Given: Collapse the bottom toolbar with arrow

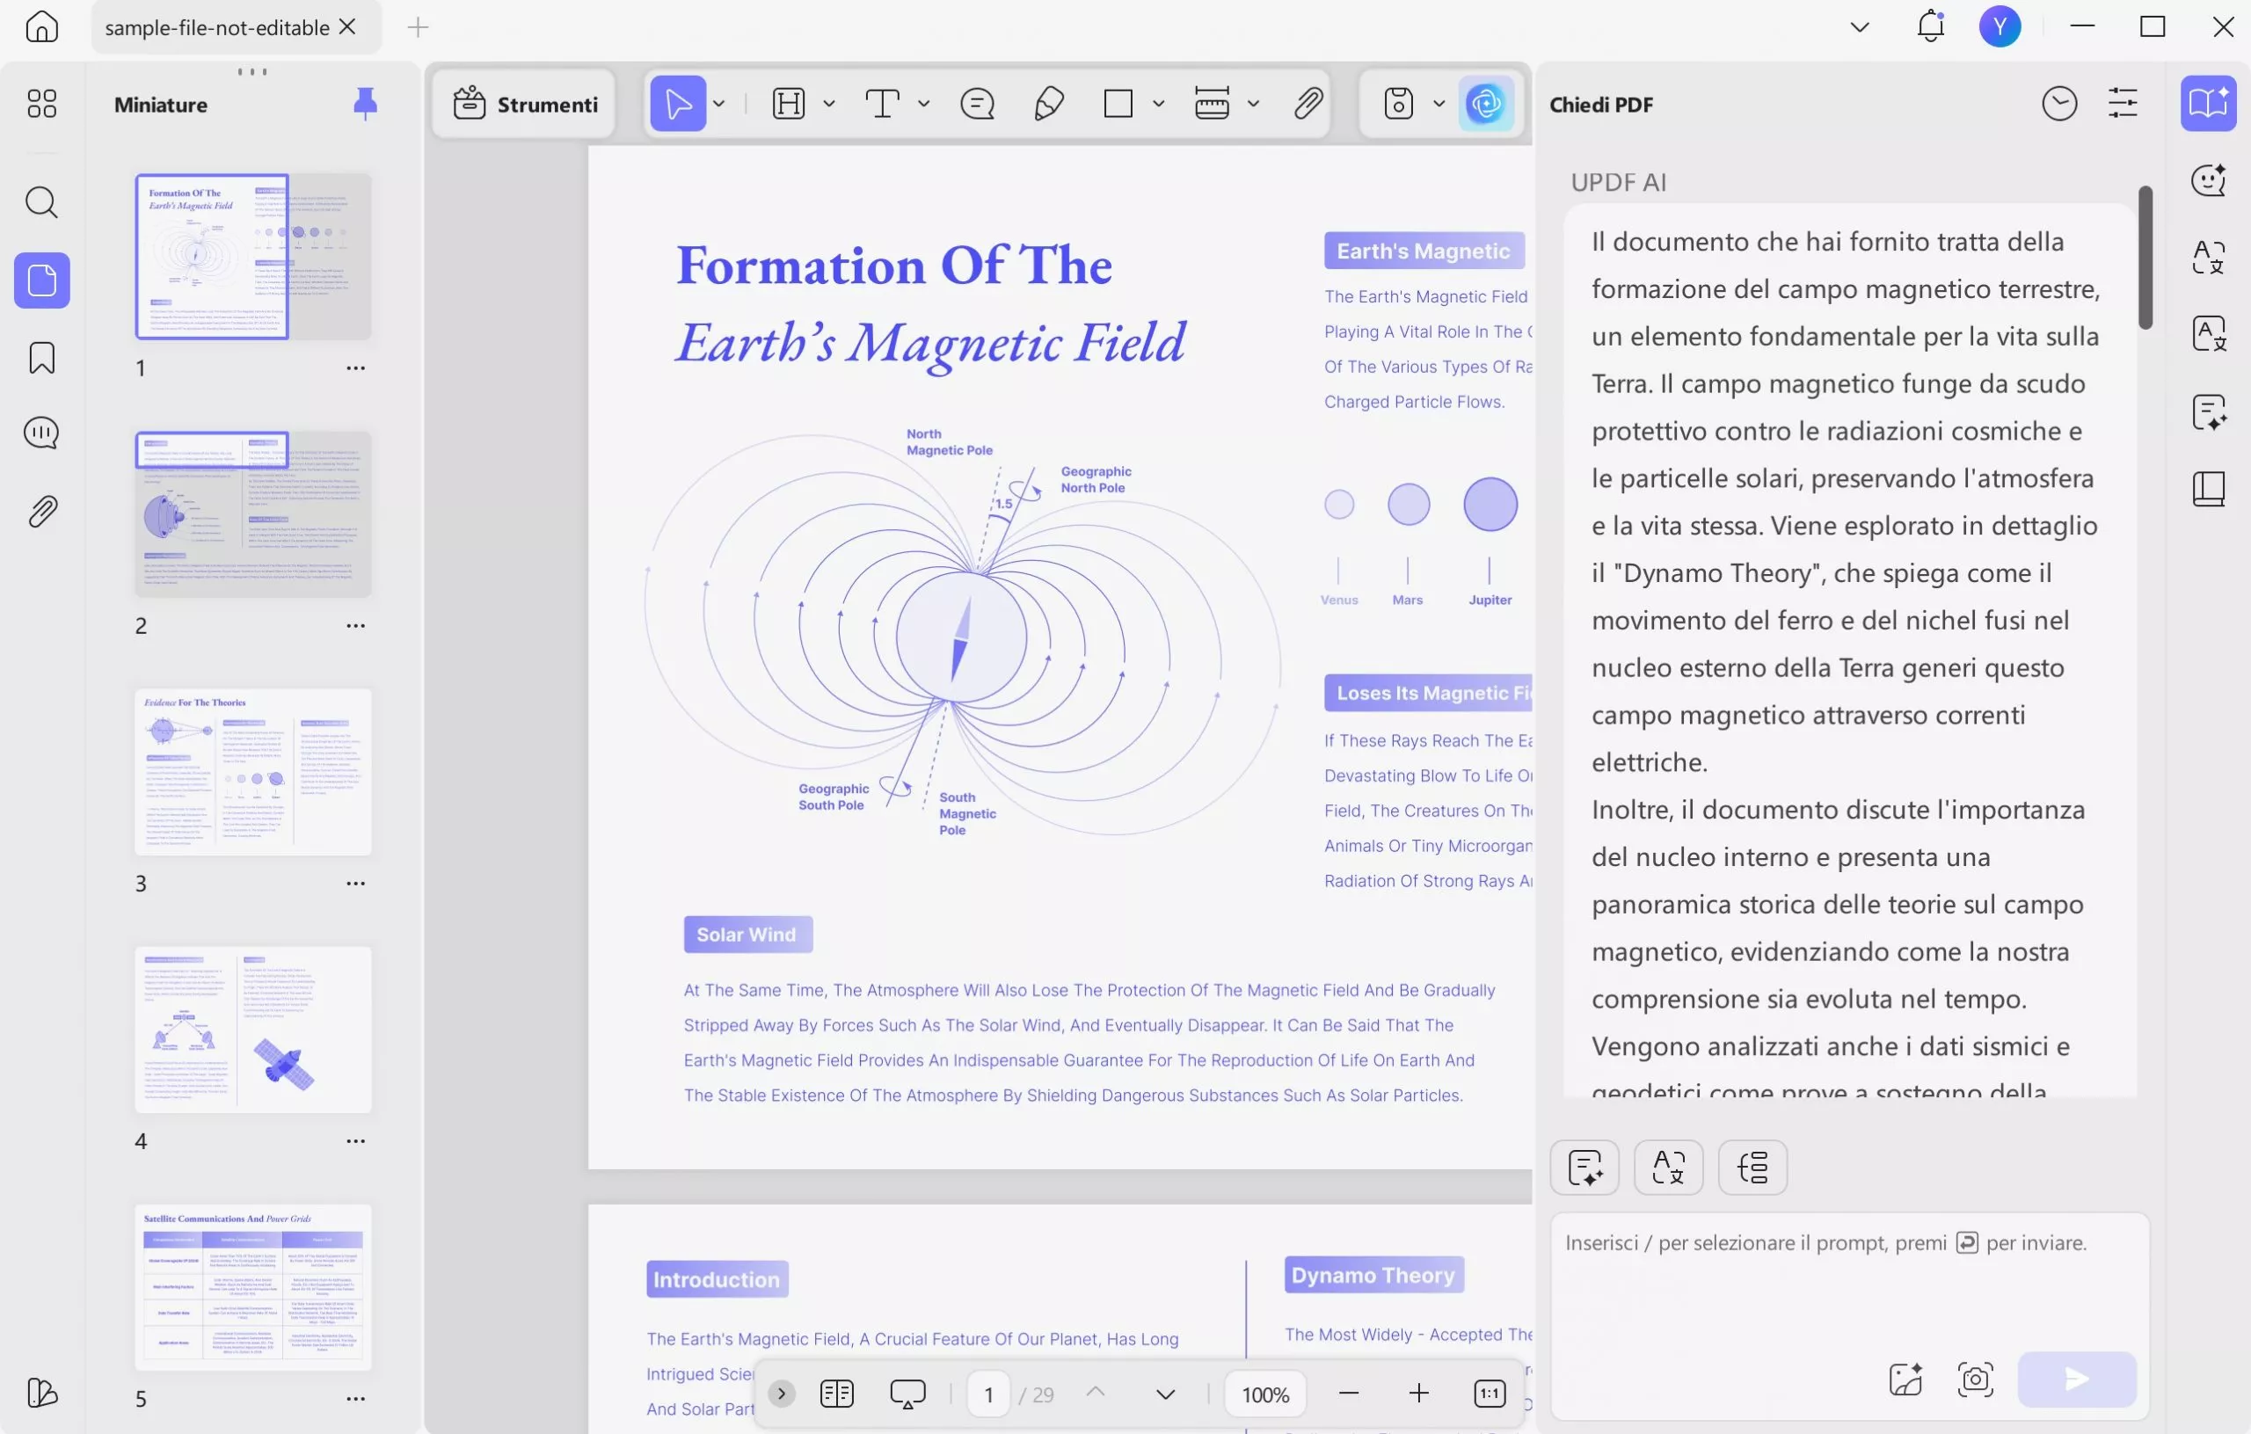Looking at the screenshot, I should [x=782, y=1394].
